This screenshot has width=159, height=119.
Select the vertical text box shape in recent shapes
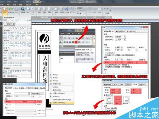coord(6,20)
